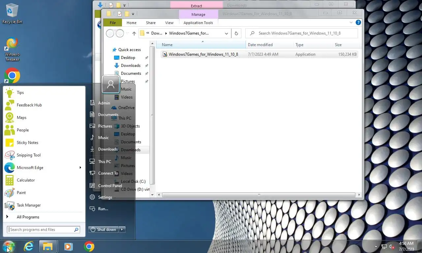Click the network tray icon
This screenshot has height=253, width=422.
coord(384,246)
